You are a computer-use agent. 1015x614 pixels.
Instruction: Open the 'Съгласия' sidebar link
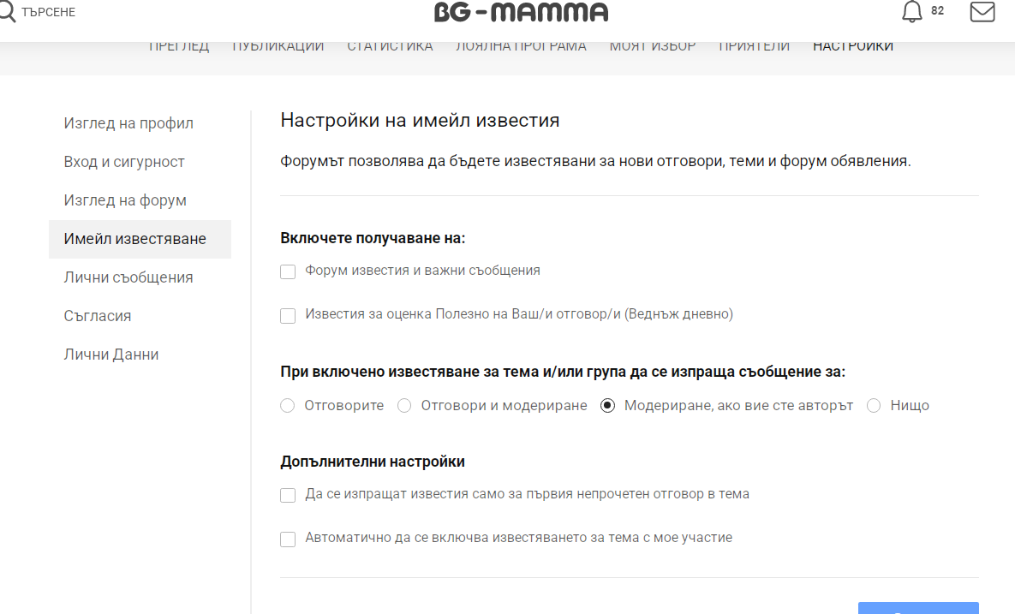coord(98,316)
